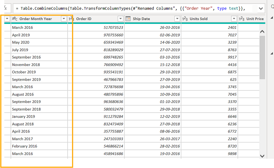Open Ship Date column filter dropdown

tap(177, 19)
